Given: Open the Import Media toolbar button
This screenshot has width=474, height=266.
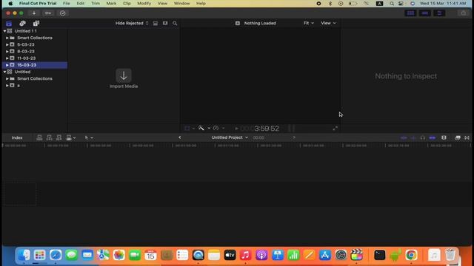Looking at the screenshot, I should tap(34, 13).
